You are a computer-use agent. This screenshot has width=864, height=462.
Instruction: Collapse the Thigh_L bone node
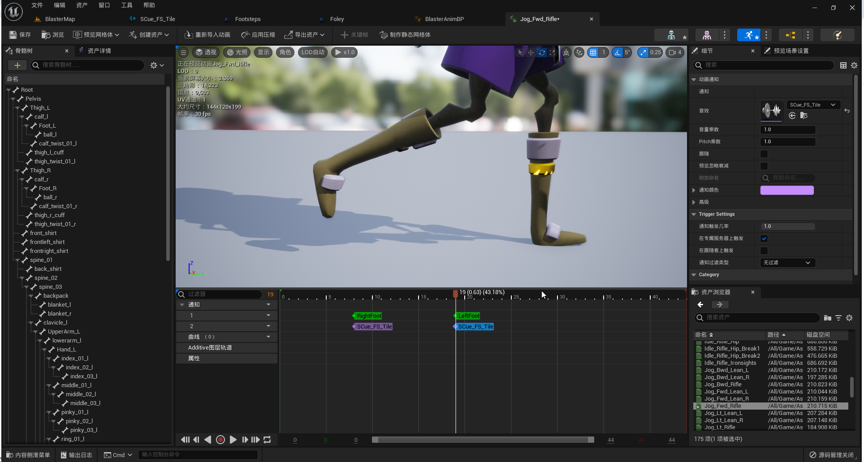pos(17,108)
